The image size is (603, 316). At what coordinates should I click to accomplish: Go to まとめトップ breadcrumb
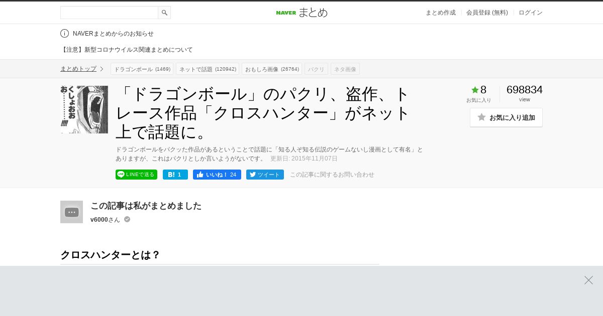[x=78, y=69]
